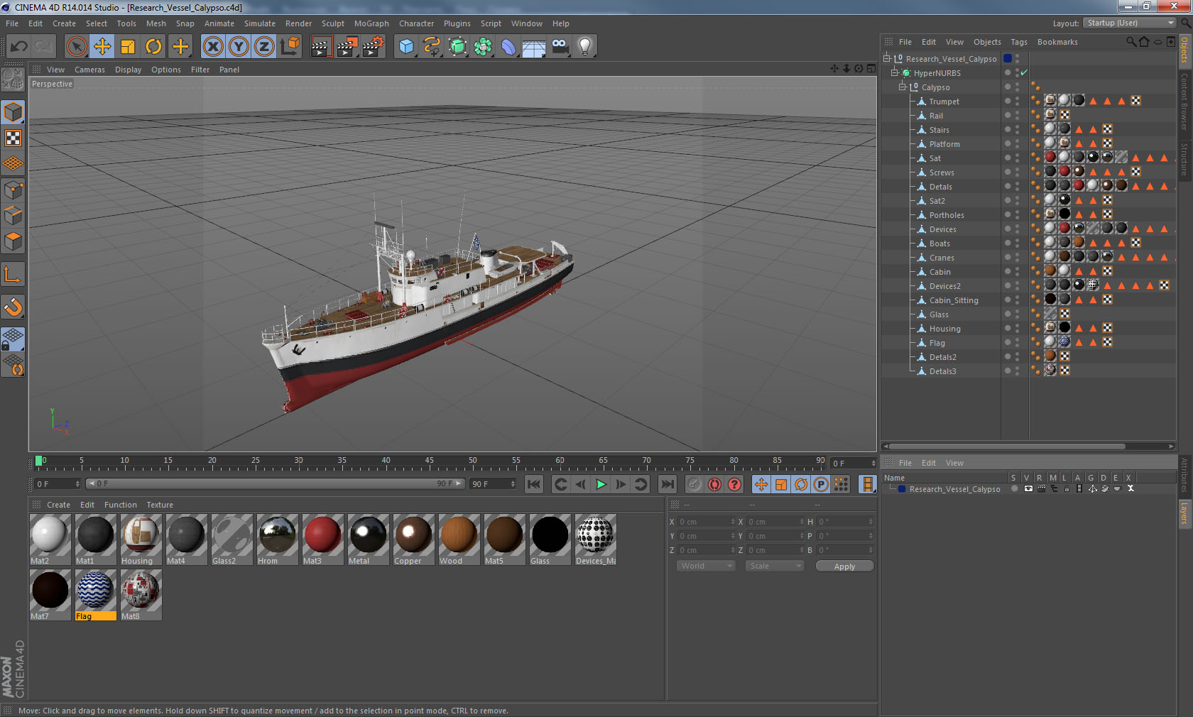The height and width of the screenshot is (717, 1193).
Task: Open Object Manager Bookmarks menu
Action: 1057,42
